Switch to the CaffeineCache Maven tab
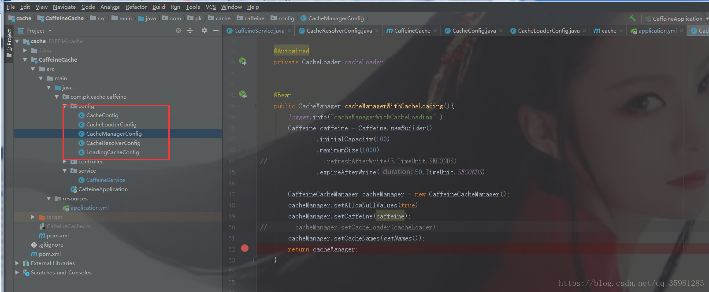Viewport: 709px width, 292px height. [x=412, y=31]
